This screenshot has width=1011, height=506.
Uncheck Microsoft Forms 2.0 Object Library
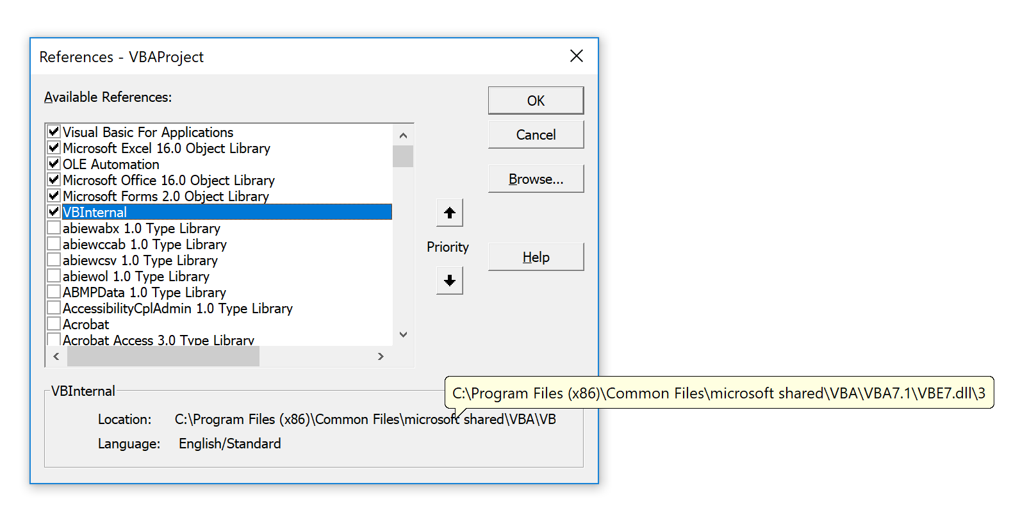[x=54, y=195]
